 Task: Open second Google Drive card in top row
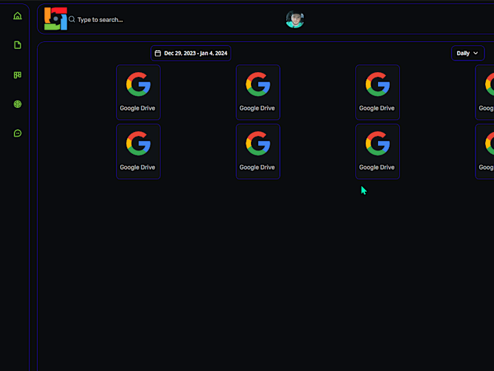(x=258, y=93)
